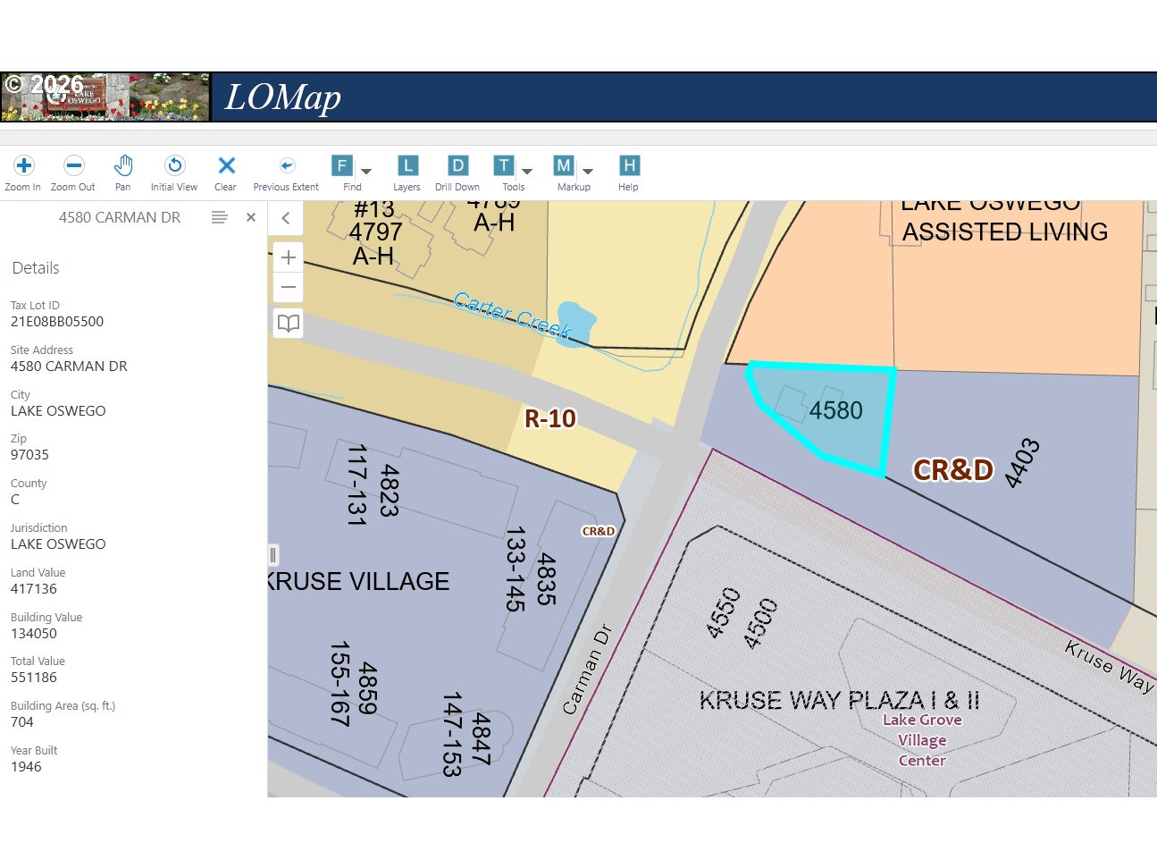Click the Land Value 417136
The width and height of the screenshot is (1157, 868).
[34, 589]
